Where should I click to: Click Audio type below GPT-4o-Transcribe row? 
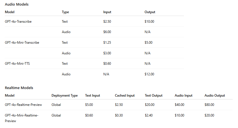pyautogui.click(x=66, y=32)
